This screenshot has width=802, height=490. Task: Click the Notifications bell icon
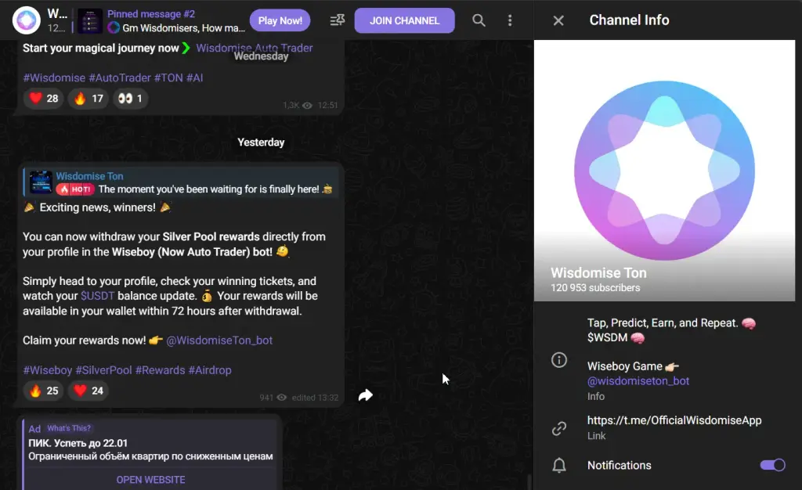coord(559,466)
